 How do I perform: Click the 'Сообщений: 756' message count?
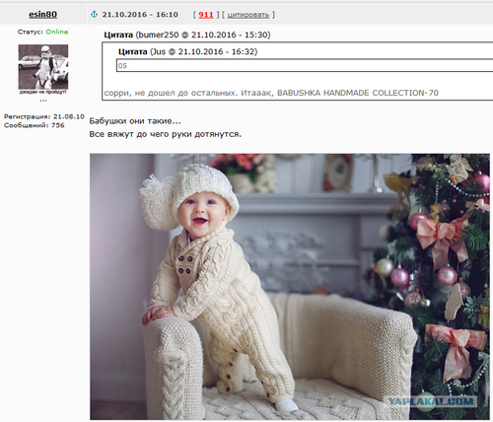[x=35, y=125]
